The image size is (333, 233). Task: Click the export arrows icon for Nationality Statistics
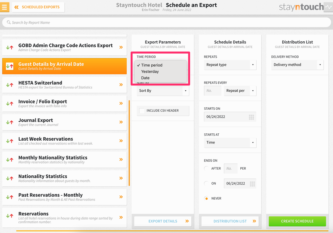[9, 178]
